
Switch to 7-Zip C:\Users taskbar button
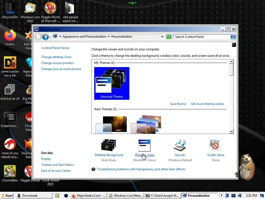click(x=163, y=196)
